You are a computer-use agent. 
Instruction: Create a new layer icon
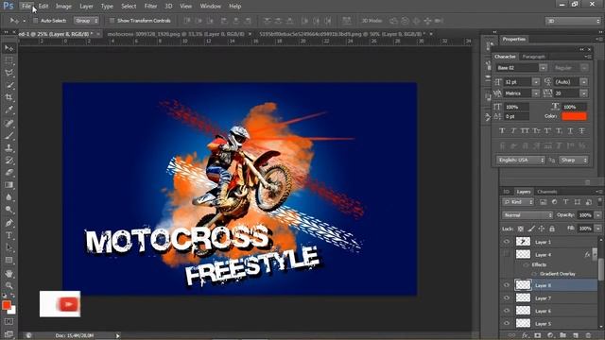576,335
